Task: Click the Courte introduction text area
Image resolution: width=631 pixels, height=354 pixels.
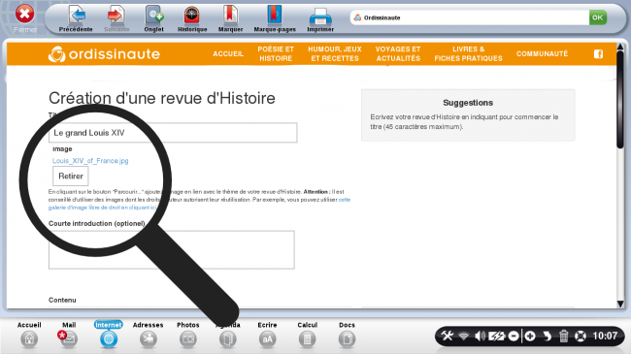Action: [172, 250]
